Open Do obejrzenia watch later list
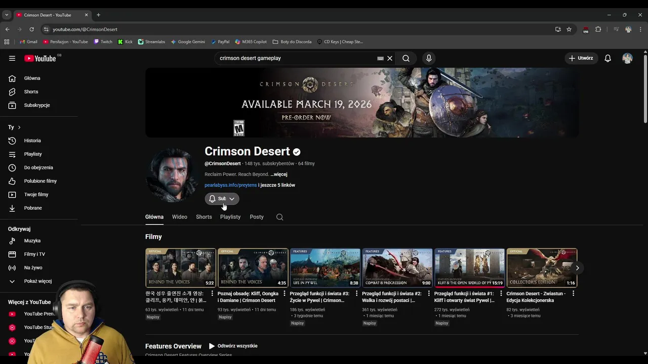This screenshot has width=648, height=364. 39,167
